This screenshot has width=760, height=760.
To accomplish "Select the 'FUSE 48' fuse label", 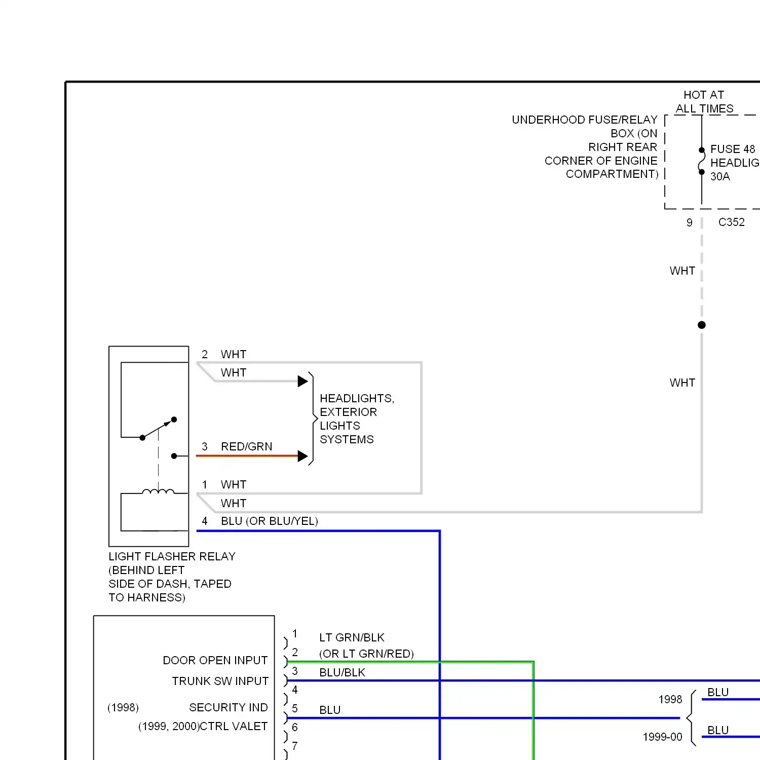I will click(733, 149).
